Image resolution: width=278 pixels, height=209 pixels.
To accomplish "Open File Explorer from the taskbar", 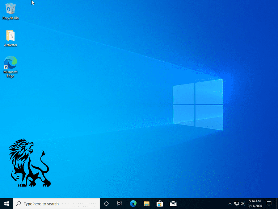I will point(147,204).
